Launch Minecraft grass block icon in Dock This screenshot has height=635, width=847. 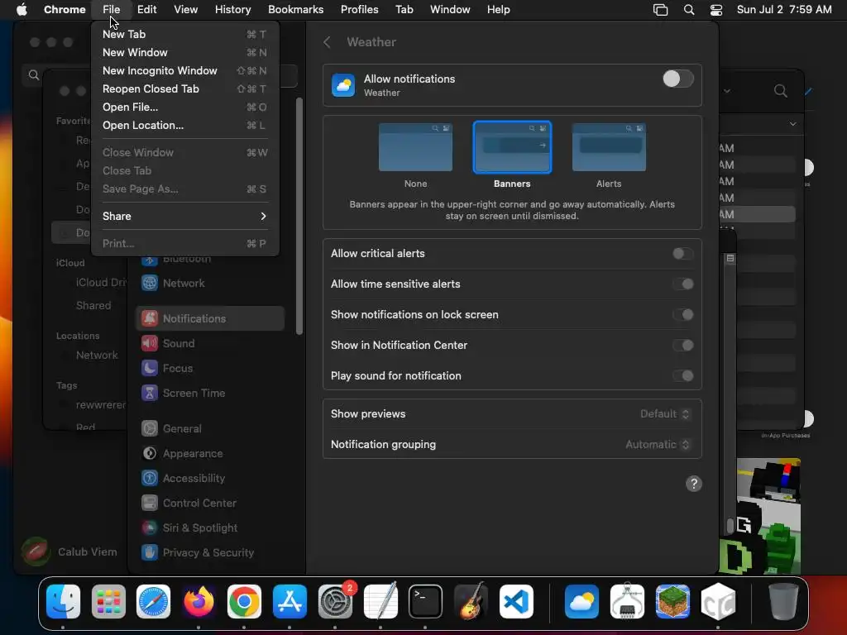(672, 601)
